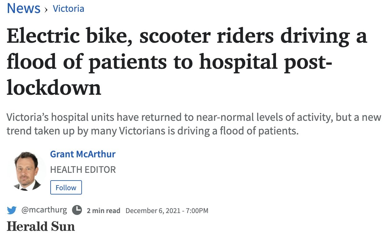388x236 pixels.
Task: Open Grant McArthur's author photo
Action: 27,171
